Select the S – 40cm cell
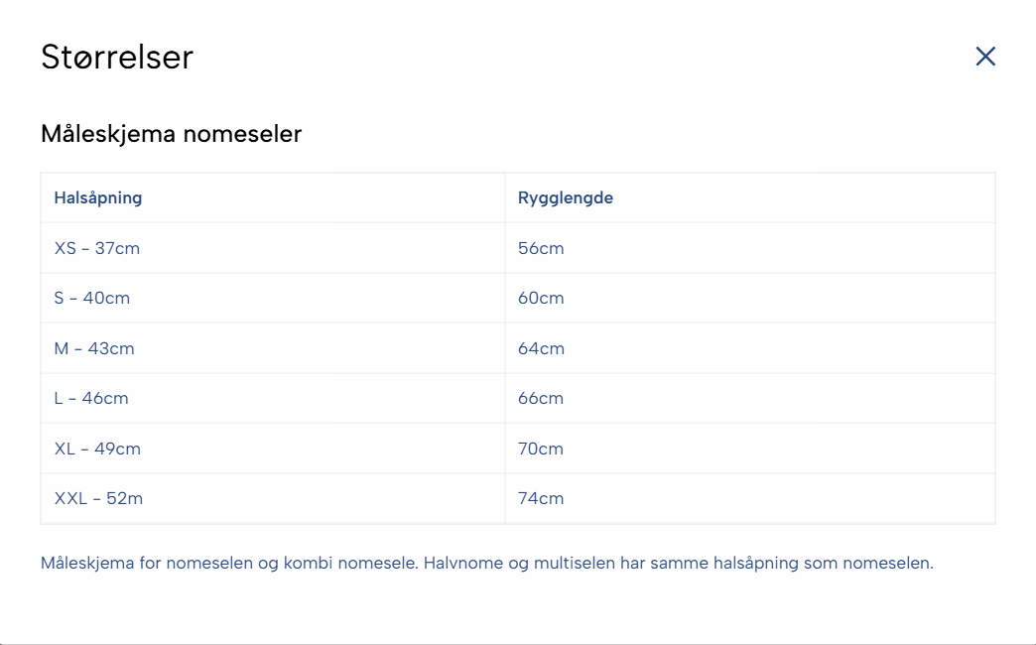Screen dimensions: 1036x645 (x=92, y=298)
